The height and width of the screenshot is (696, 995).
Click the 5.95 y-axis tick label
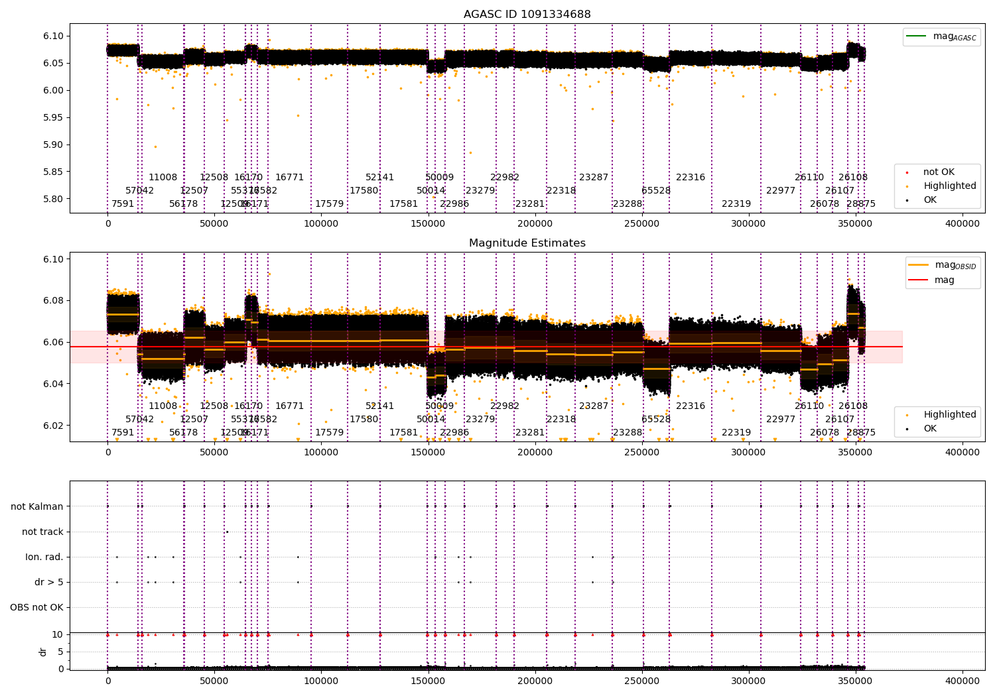[54, 117]
